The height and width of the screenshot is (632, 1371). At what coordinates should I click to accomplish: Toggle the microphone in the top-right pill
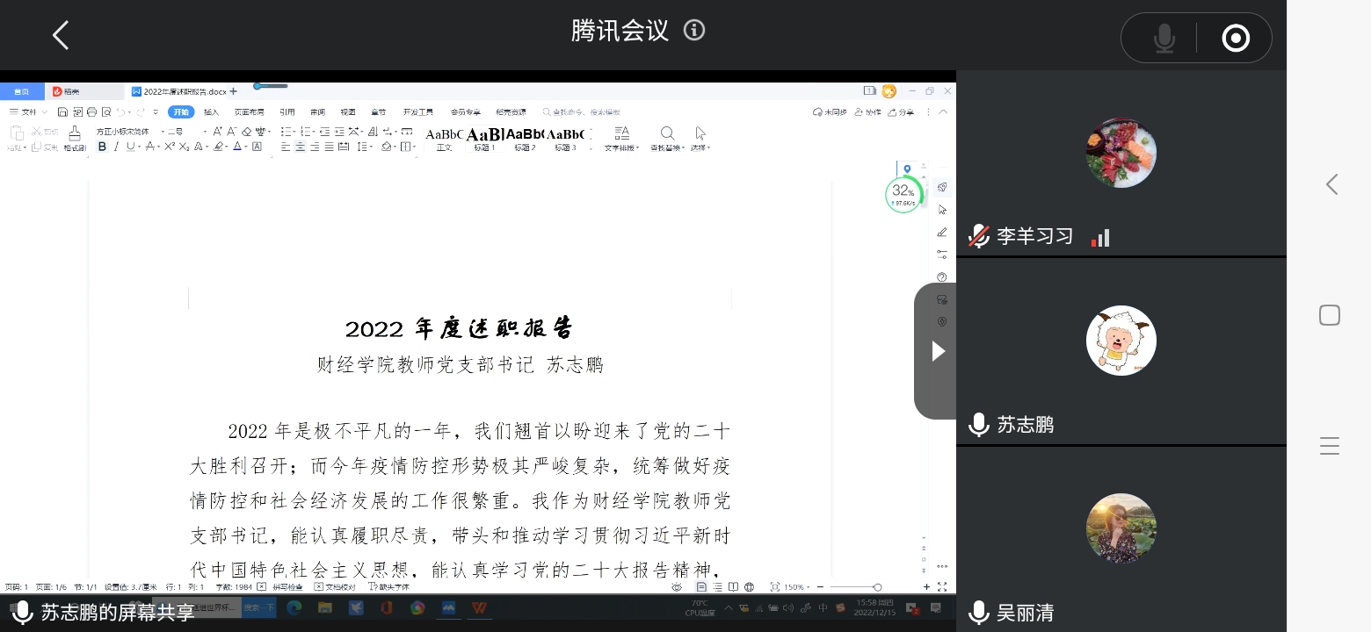[x=1164, y=39]
